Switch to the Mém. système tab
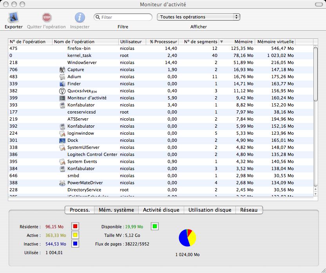 (116, 210)
